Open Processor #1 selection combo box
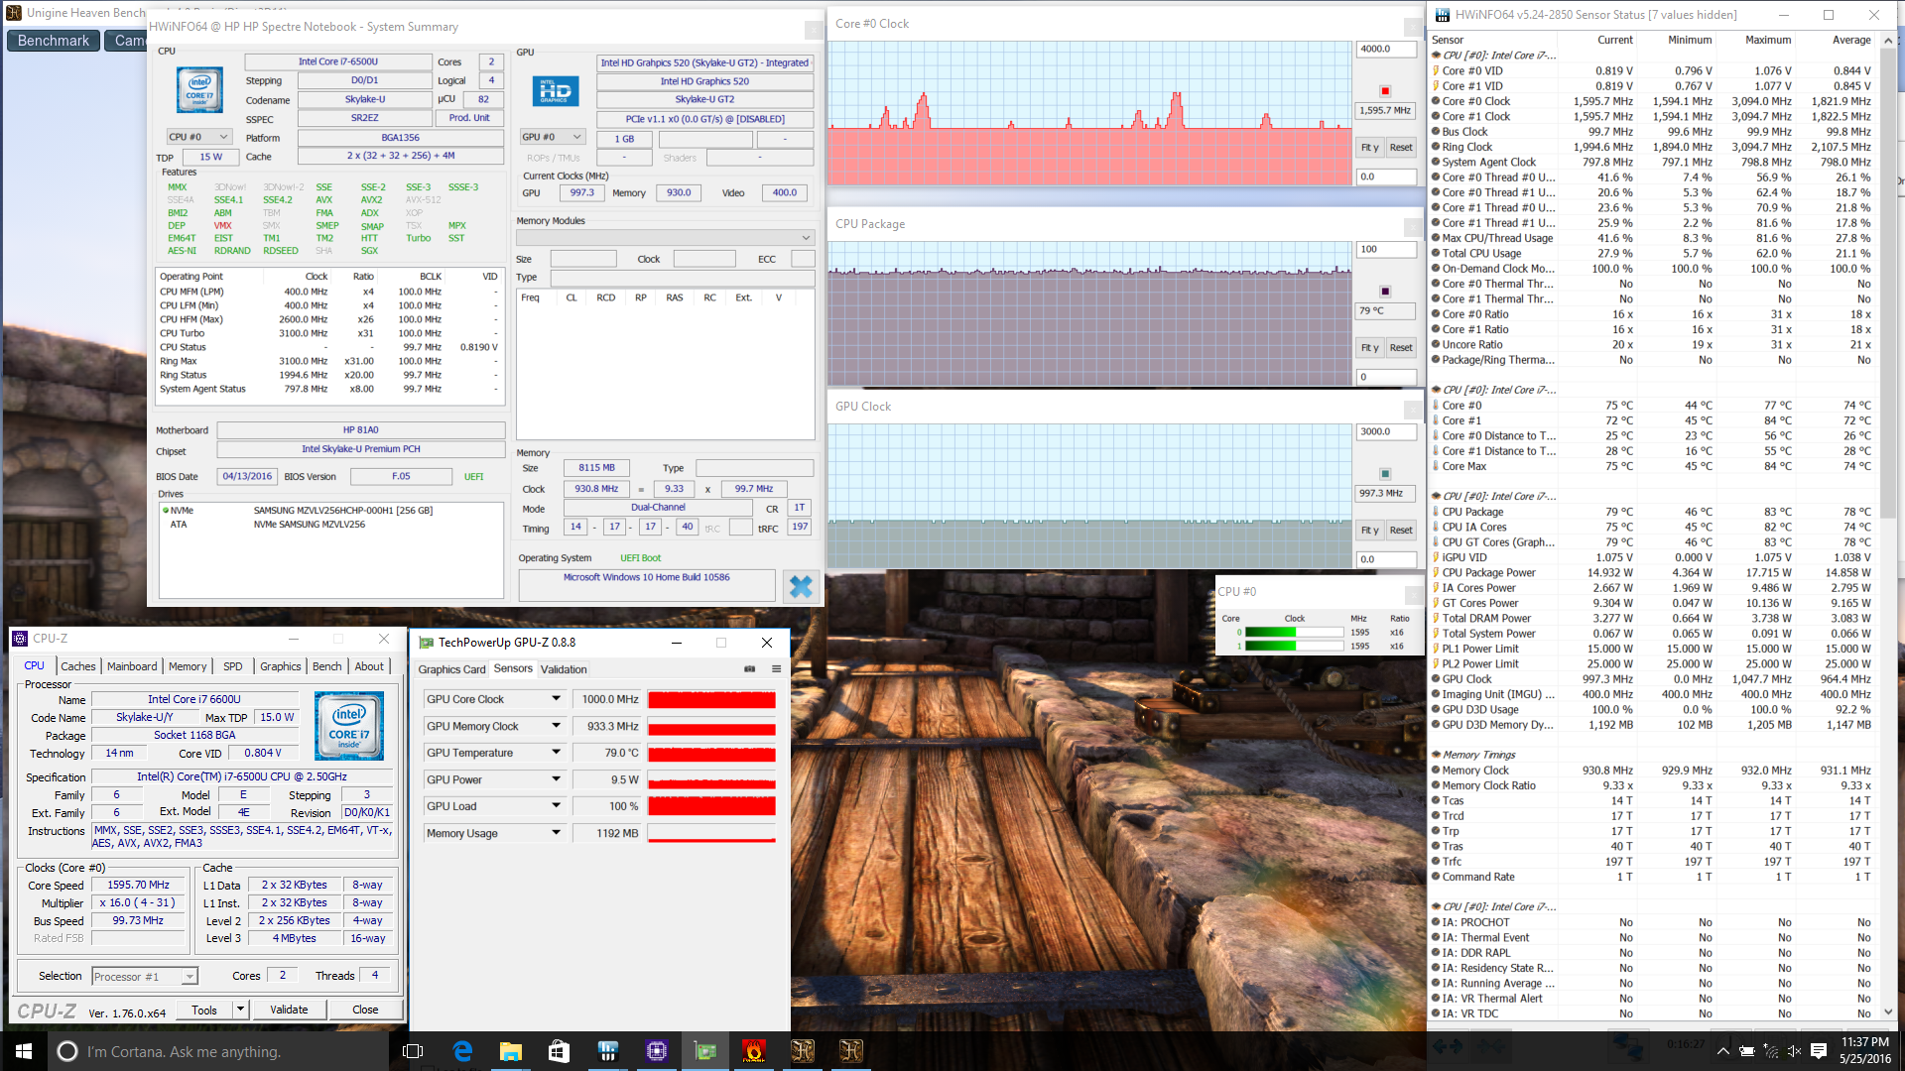This screenshot has height=1071, width=1905. pos(145,977)
